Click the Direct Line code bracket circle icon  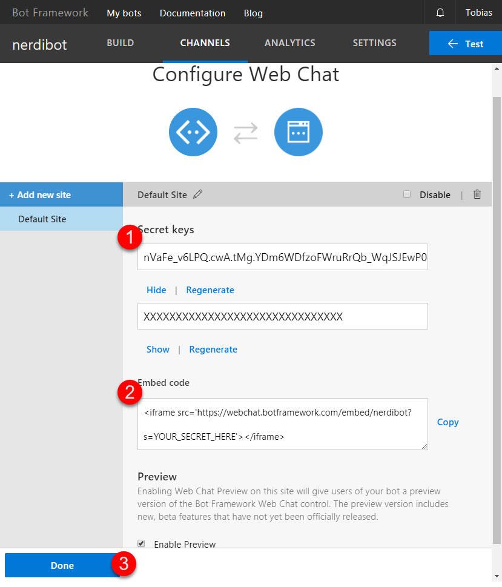[193, 132]
